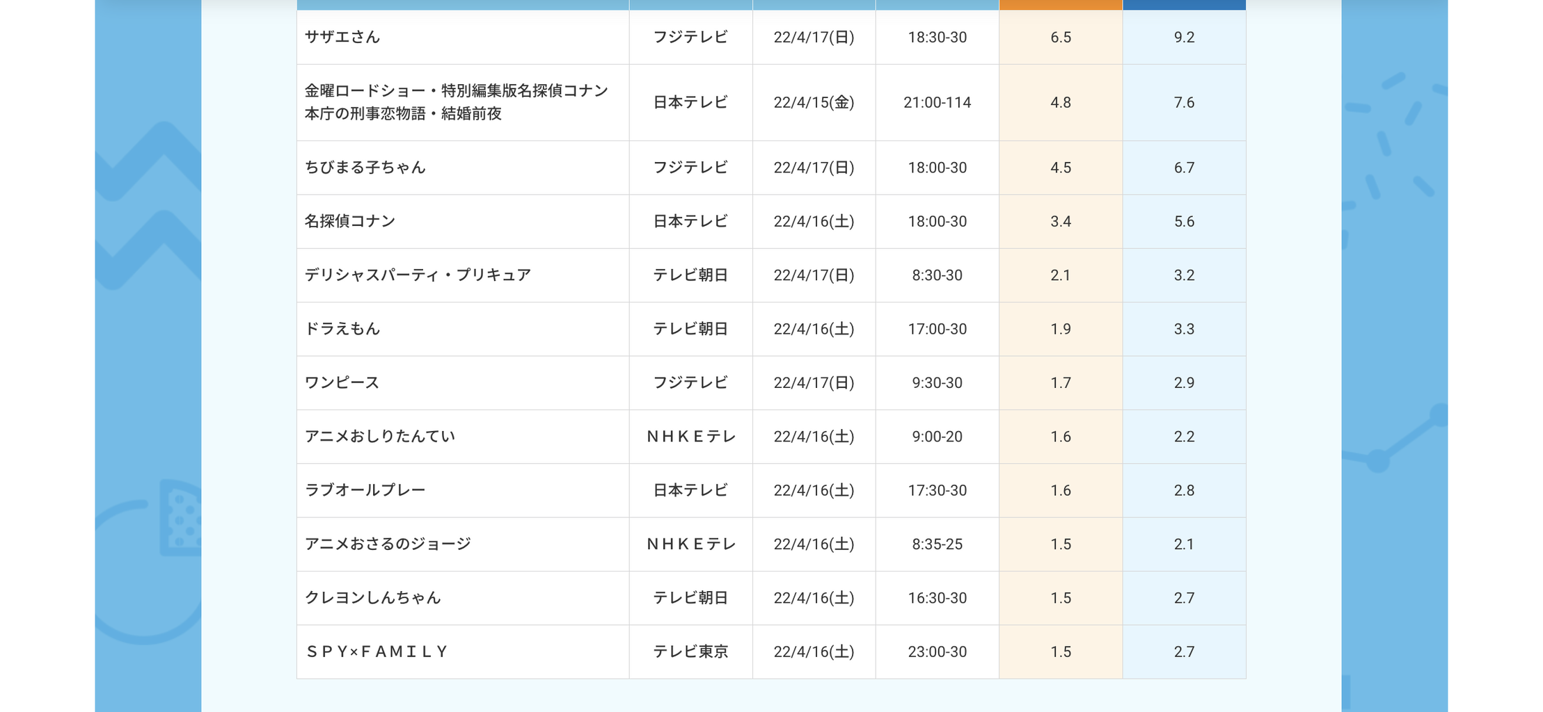Select the date cell in the サザエさん row
The image size is (1543, 712).
[814, 37]
